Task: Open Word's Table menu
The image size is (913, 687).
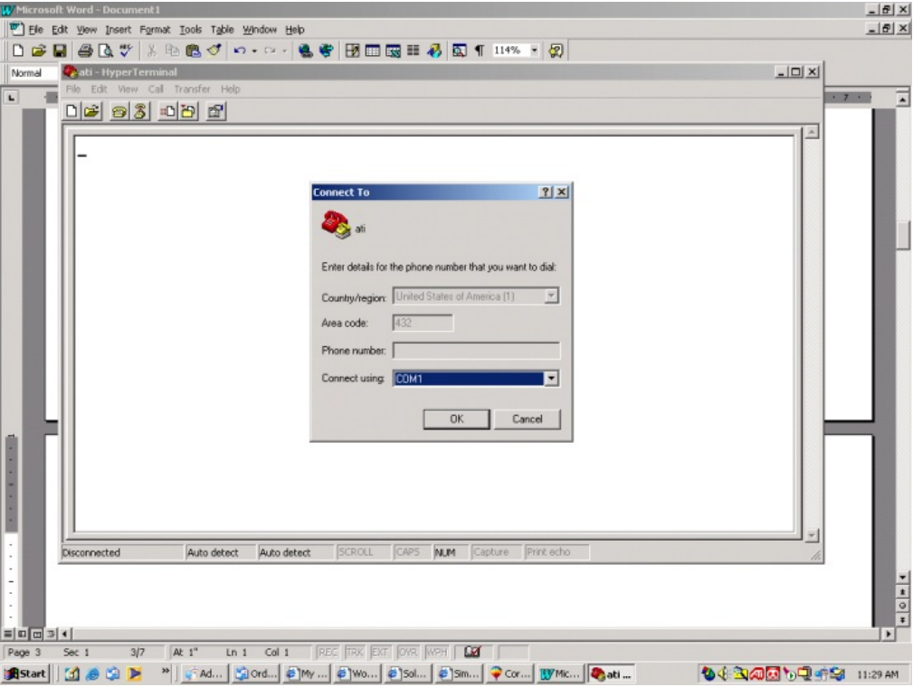Action: pos(222,29)
